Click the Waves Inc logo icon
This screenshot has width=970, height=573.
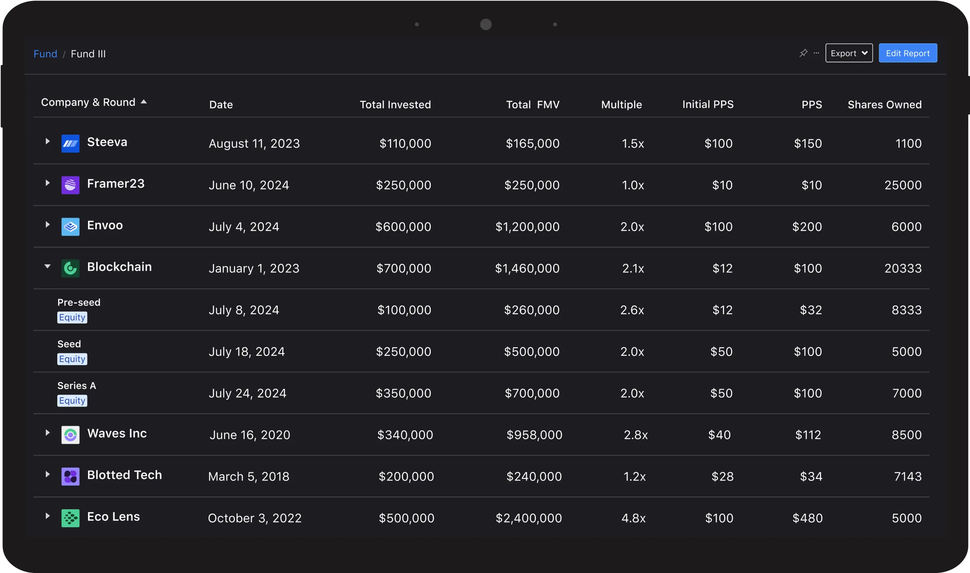pos(70,435)
